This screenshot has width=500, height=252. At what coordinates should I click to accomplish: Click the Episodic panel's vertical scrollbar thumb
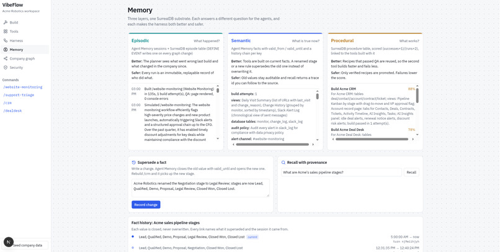218,90
